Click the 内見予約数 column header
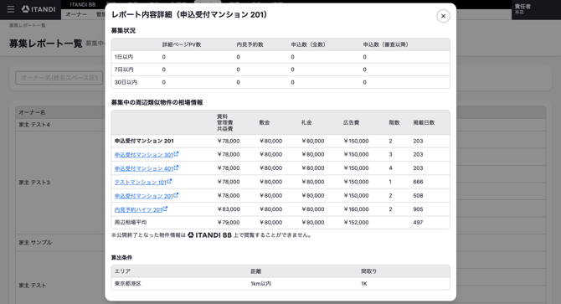 [250, 44]
